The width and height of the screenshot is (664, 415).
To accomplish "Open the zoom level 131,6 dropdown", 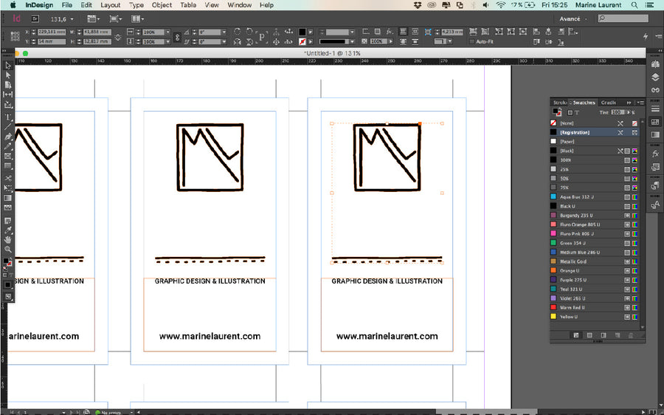I will click(72, 19).
